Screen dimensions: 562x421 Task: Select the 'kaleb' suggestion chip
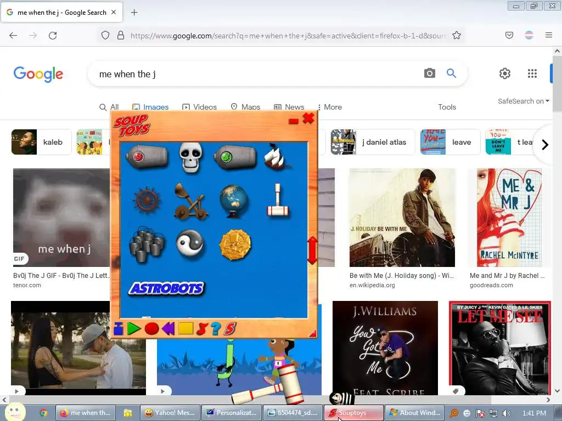42,142
